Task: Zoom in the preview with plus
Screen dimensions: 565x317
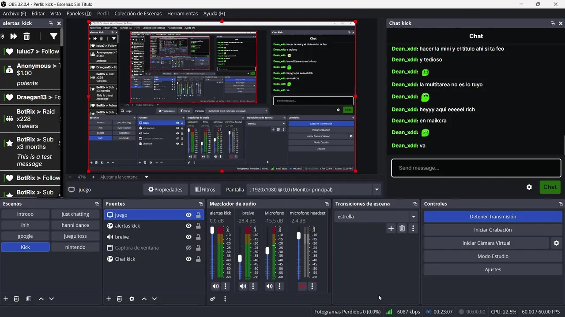Action: click(94, 177)
